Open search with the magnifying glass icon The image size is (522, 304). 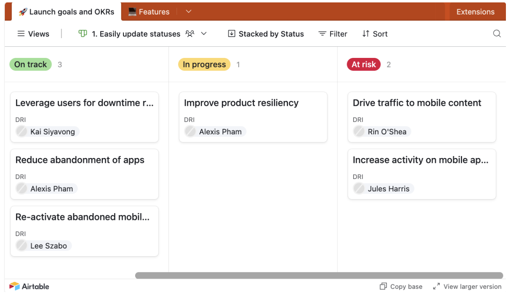pos(497,34)
